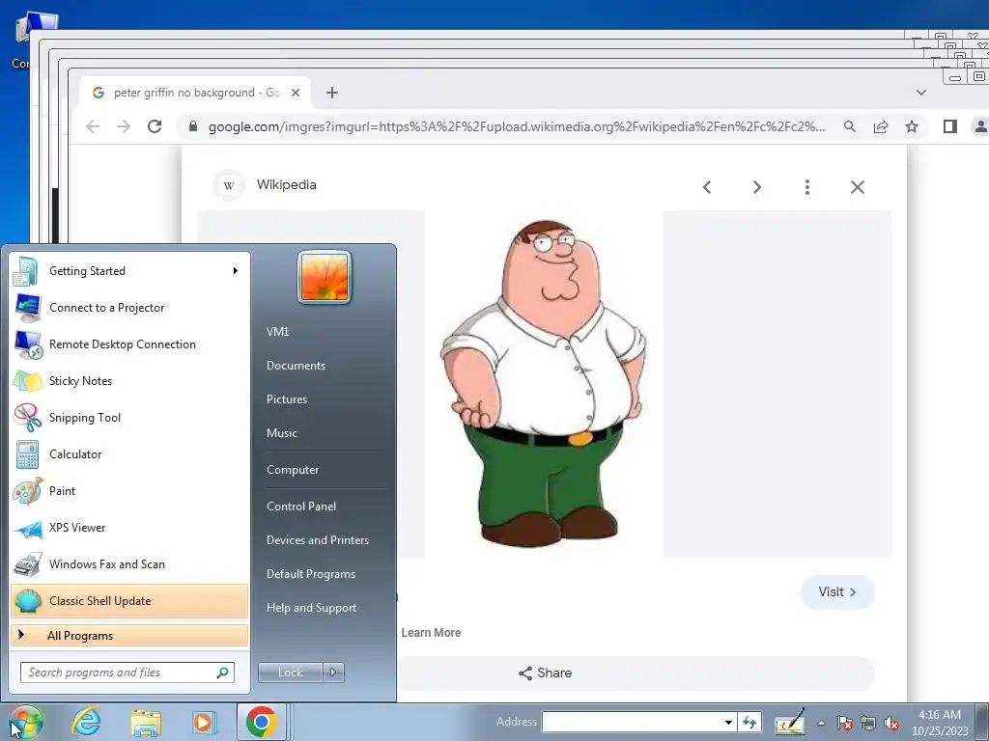Click Chrome forward arrow
Viewport: 989px width, 741px height.
[124, 126]
